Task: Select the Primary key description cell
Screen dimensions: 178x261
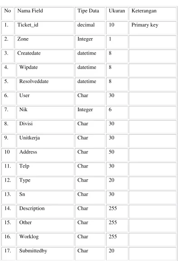Action: point(152,28)
